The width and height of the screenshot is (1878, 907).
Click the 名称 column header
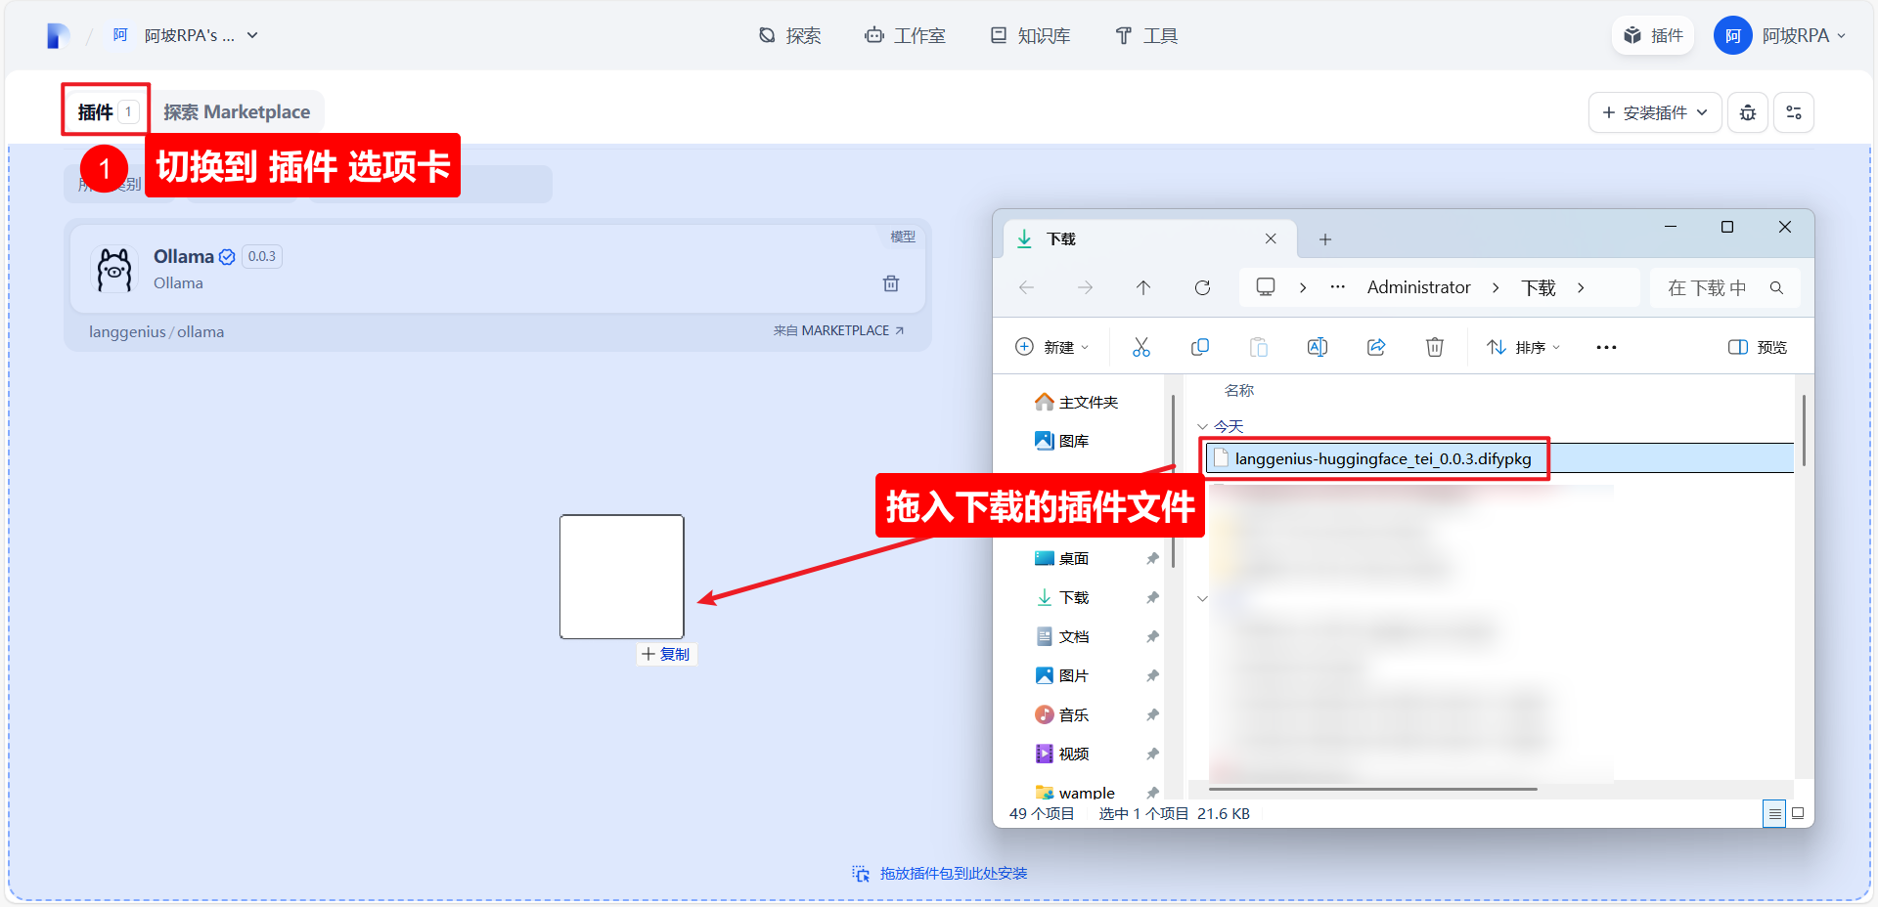(1238, 390)
